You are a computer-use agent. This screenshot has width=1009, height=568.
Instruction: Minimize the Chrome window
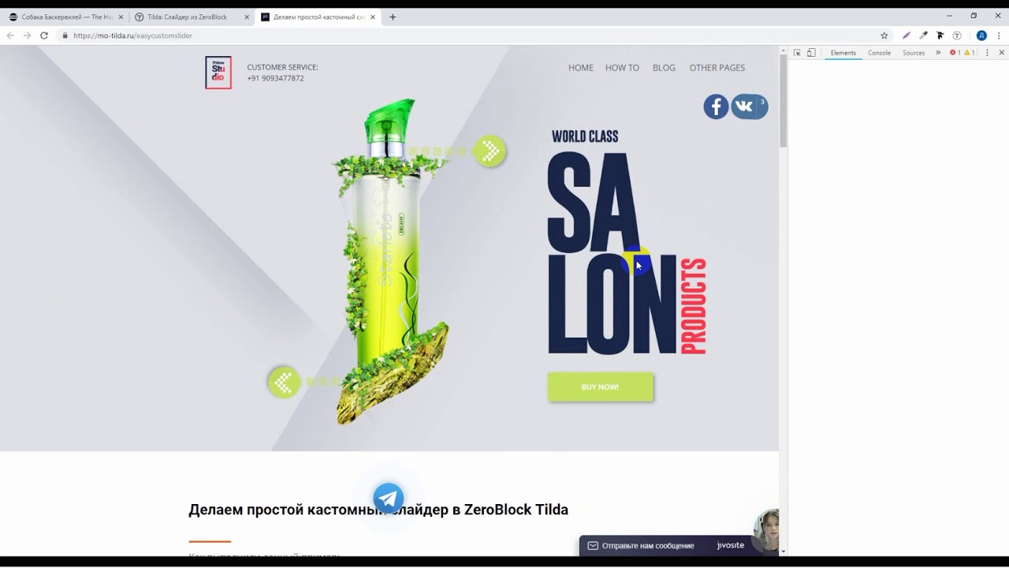949,16
